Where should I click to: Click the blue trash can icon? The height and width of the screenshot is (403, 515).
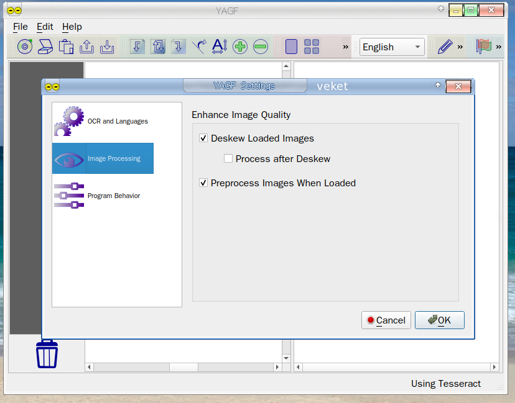47,354
